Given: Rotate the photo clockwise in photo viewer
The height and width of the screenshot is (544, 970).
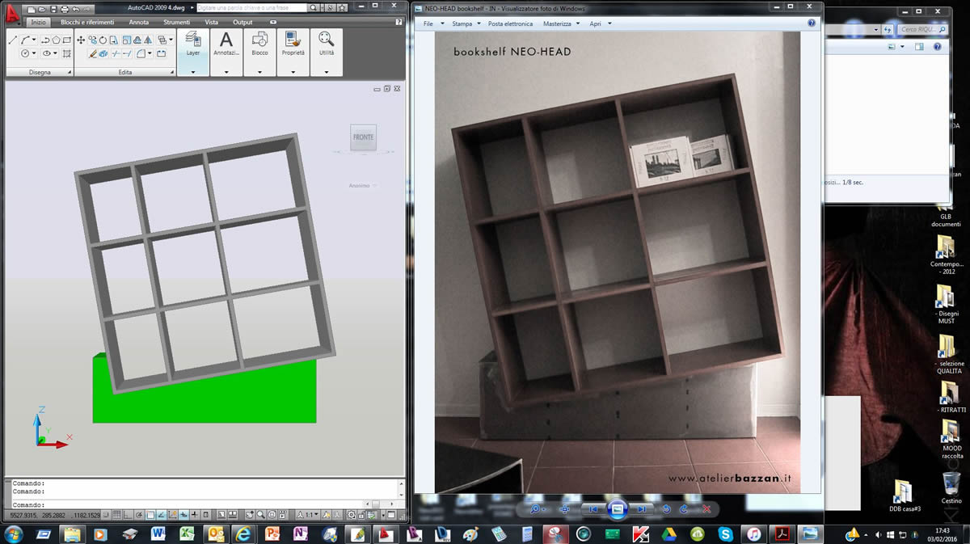Looking at the screenshot, I should (684, 509).
